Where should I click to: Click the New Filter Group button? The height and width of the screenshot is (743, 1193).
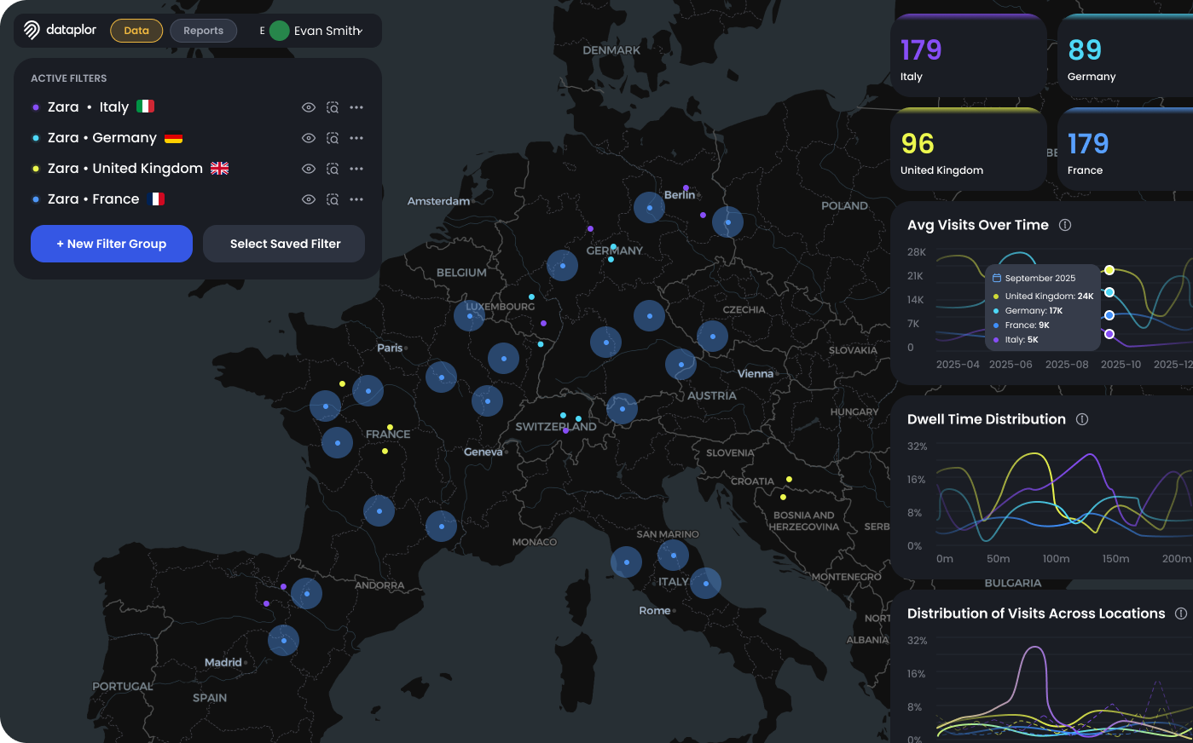coord(112,244)
